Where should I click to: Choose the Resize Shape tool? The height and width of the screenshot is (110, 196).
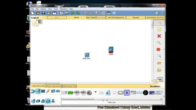click(x=159, y=56)
